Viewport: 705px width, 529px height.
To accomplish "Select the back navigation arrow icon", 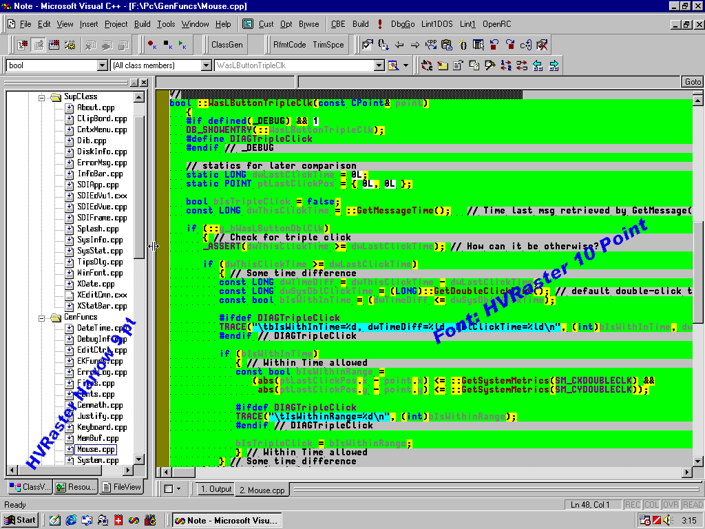I will (400, 45).
